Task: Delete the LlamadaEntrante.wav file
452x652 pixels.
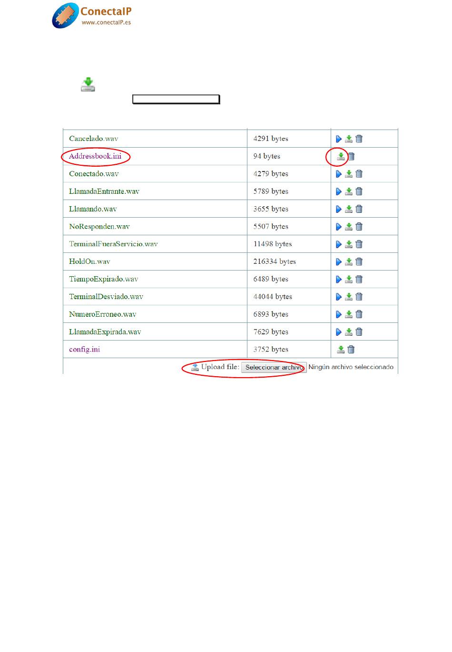Action: click(359, 191)
